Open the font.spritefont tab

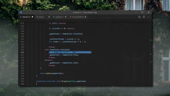pyautogui.click(x=78, y=17)
